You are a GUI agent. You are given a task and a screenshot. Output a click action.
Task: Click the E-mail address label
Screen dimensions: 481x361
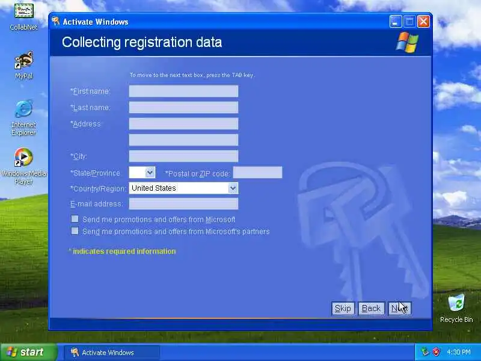pos(96,204)
